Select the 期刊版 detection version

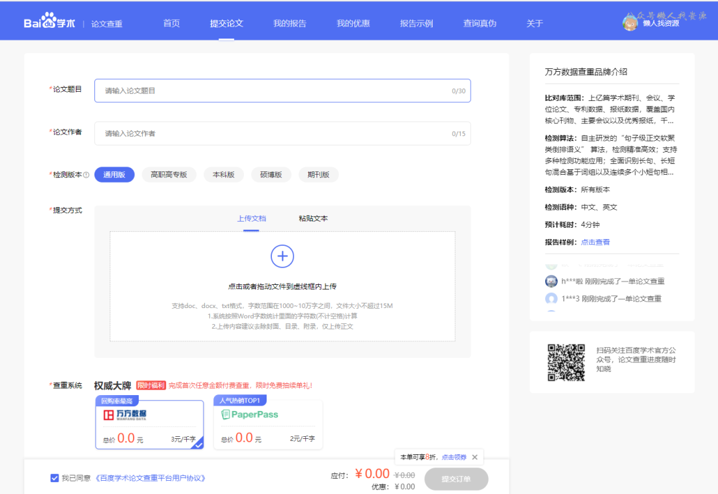pos(318,175)
